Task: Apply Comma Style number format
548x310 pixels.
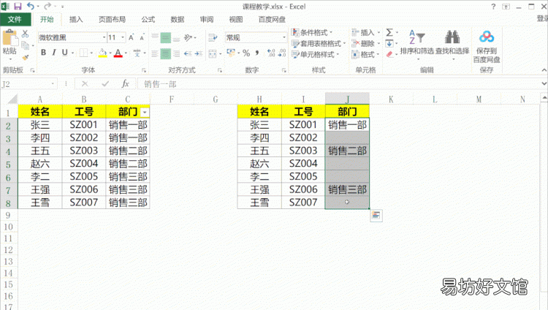Action: pos(257,53)
